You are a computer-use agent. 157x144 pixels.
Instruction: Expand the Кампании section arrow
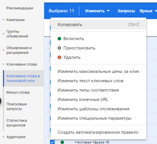click(x=4, y=20)
